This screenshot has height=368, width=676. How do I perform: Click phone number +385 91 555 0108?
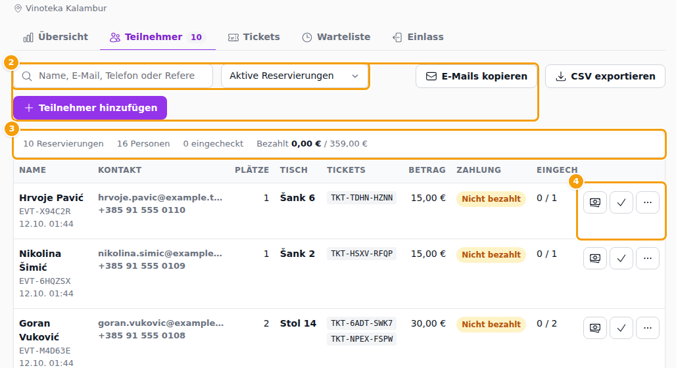point(141,336)
